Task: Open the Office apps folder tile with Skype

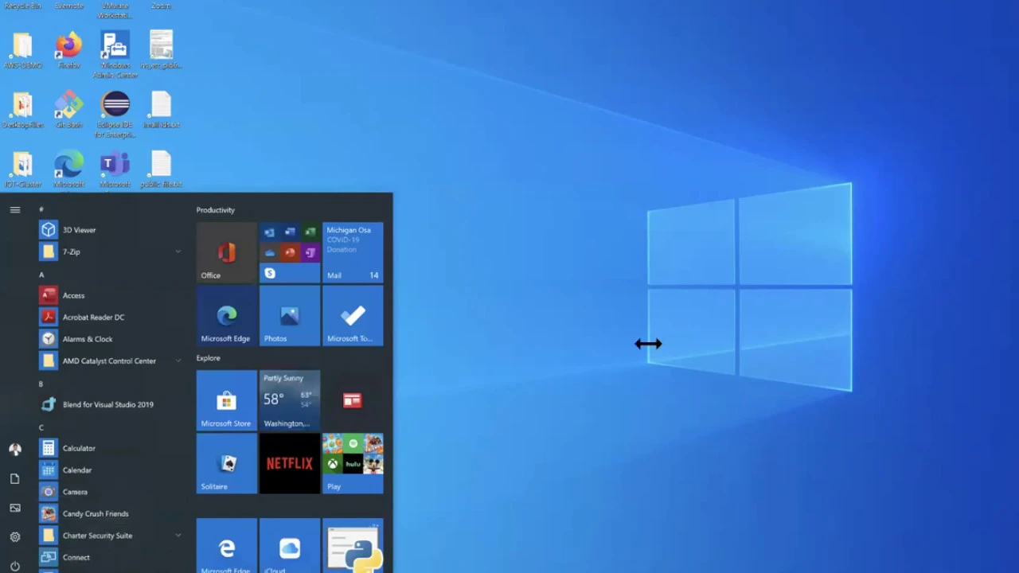Action: [x=290, y=252]
